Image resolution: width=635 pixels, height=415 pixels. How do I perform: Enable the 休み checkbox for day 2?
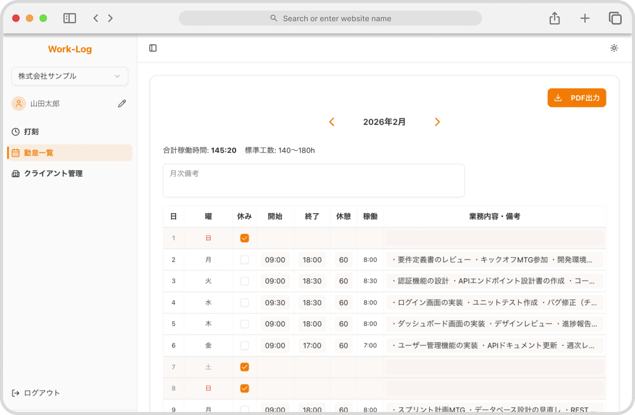(244, 260)
